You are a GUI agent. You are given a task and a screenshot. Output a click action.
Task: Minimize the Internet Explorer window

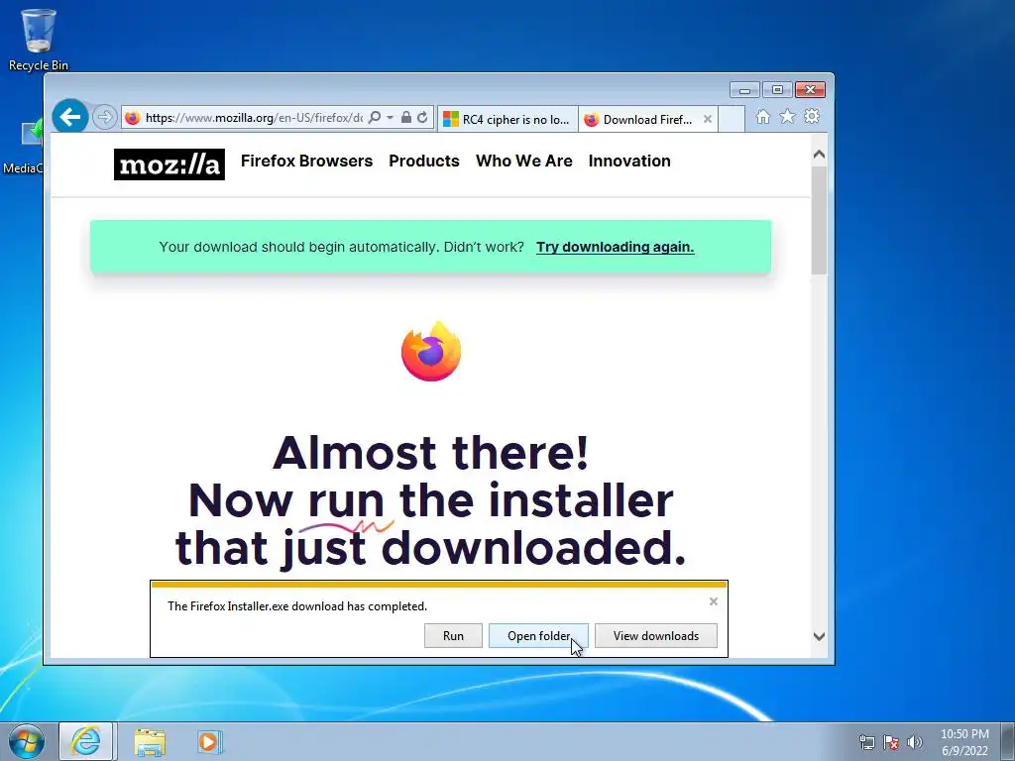[x=744, y=90]
